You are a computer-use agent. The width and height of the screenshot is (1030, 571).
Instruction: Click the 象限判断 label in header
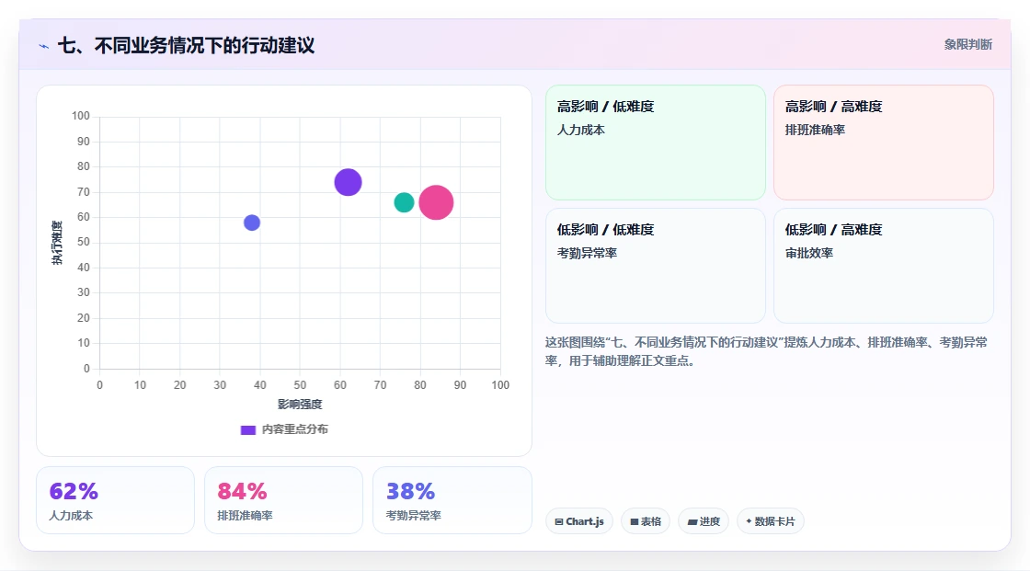click(967, 45)
